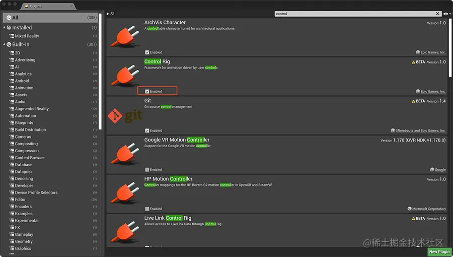Select the Content Browser category
This screenshot has width=453, height=257.
(x=30, y=158)
